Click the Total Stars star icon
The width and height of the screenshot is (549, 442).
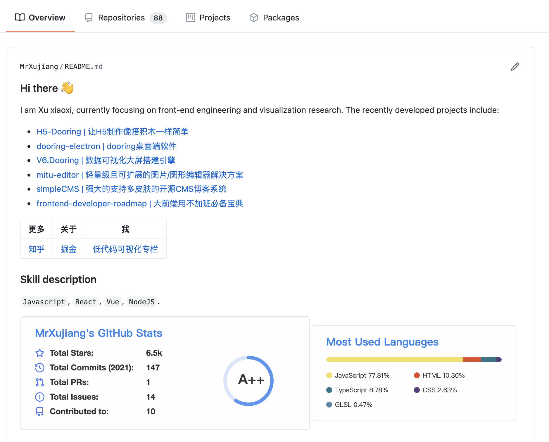click(x=40, y=353)
